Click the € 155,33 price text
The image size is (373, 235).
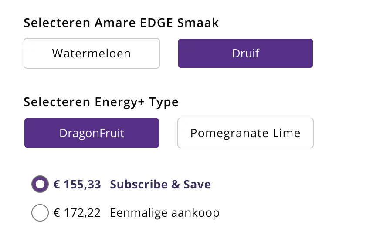coord(77,185)
